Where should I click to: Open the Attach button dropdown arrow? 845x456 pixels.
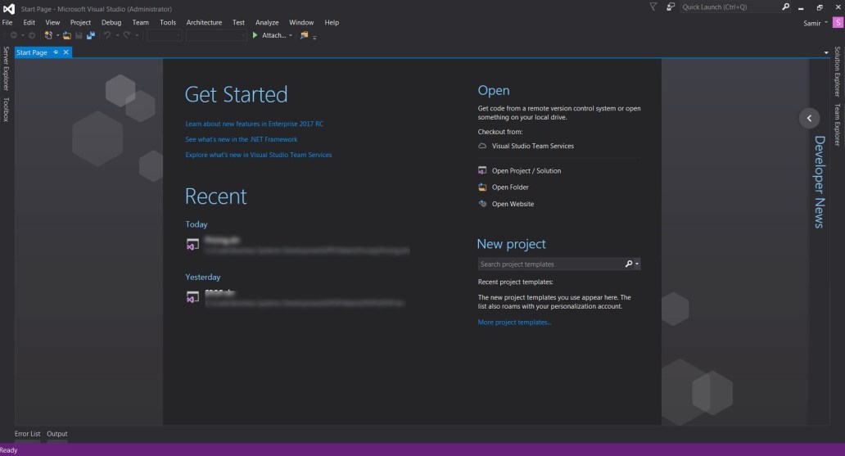click(x=291, y=35)
